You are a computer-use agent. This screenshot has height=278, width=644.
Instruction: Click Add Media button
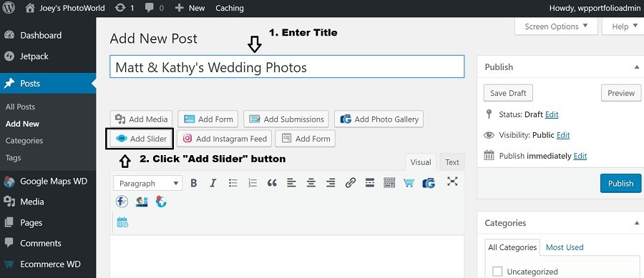[x=141, y=119]
